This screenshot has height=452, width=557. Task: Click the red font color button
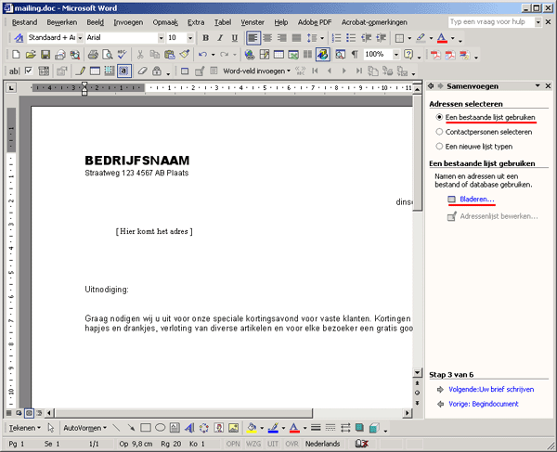(x=441, y=38)
